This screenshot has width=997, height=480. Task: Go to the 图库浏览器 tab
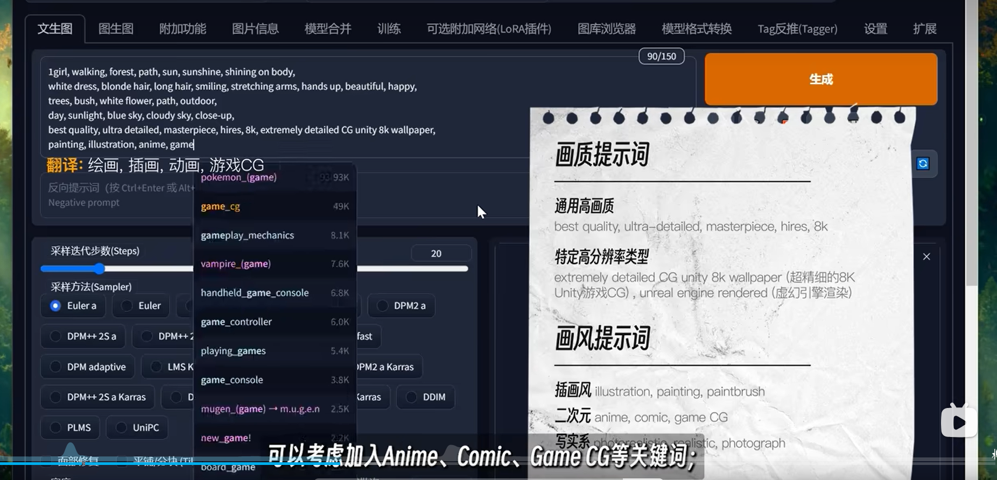click(606, 29)
